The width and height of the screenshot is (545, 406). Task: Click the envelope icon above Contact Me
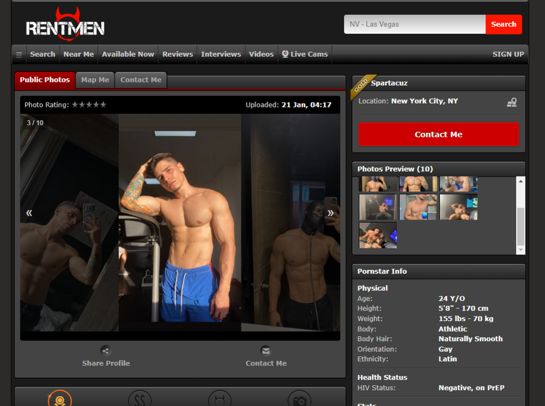click(x=265, y=350)
